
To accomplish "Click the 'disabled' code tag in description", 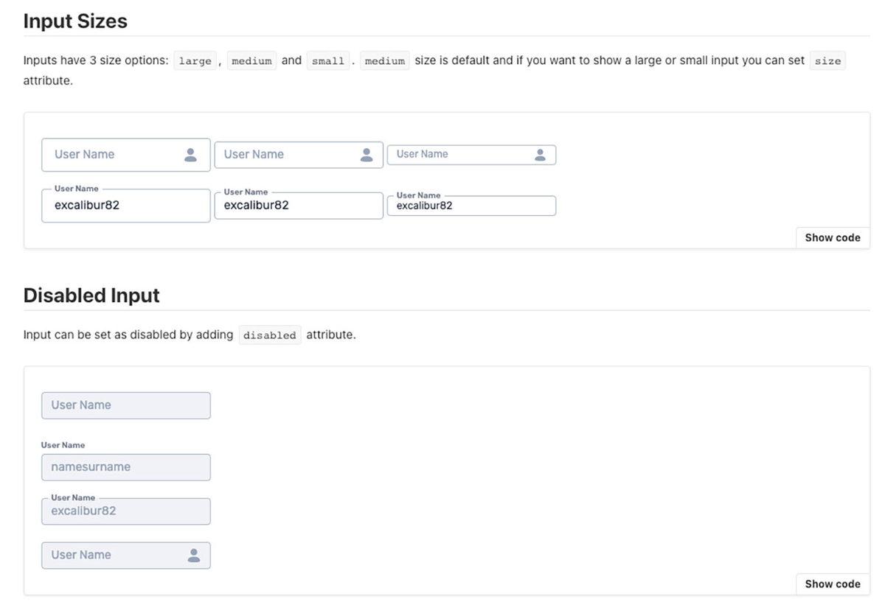I will pyautogui.click(x=269, y=335).
